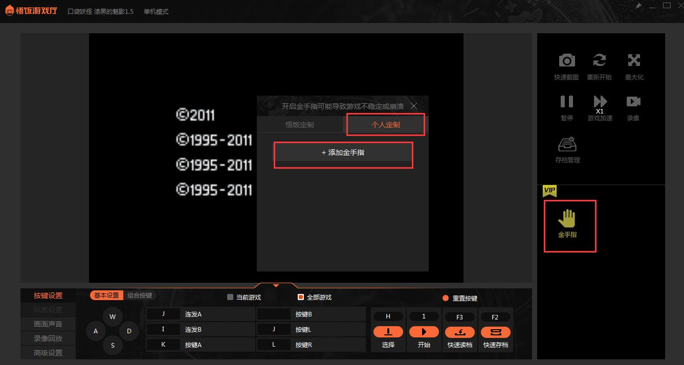Viewport: 684px width, 365px height.
Task: Edit the 1 key field above 开始
Action: click(424, 317)
